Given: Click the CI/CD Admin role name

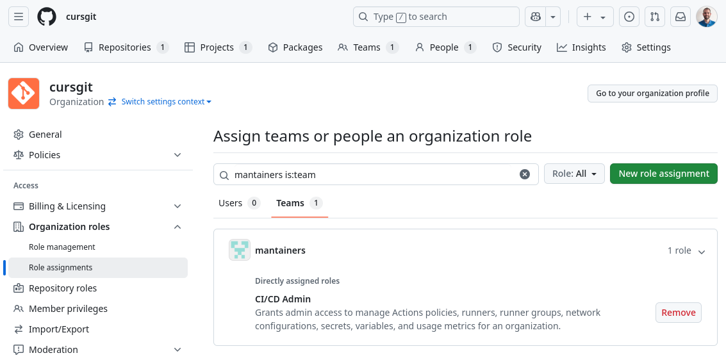Looking at the screenshot, I should (283, 299).
